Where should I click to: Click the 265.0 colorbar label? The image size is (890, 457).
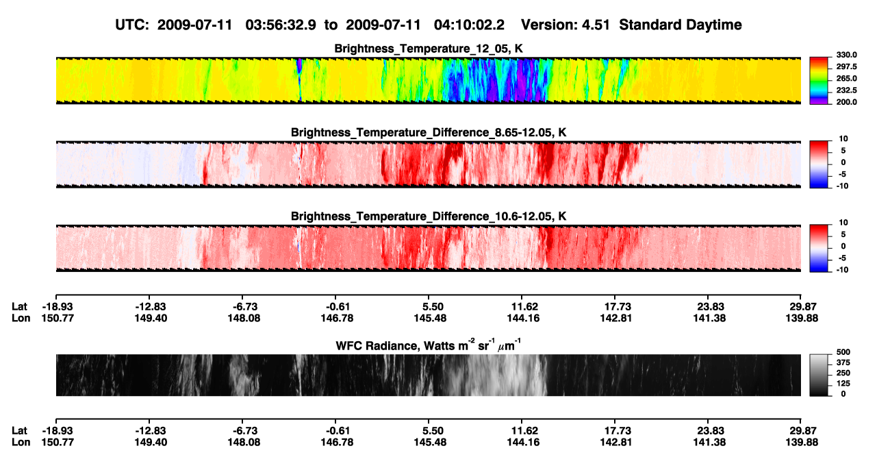pos(845,78)
